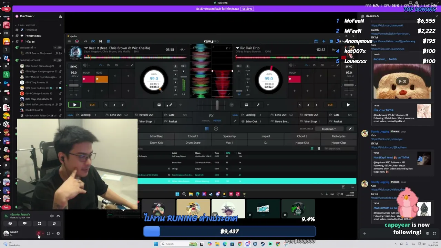Click the deck 1 jog wheel
Viewport: 441px width, 248px height.
[154, 80]
